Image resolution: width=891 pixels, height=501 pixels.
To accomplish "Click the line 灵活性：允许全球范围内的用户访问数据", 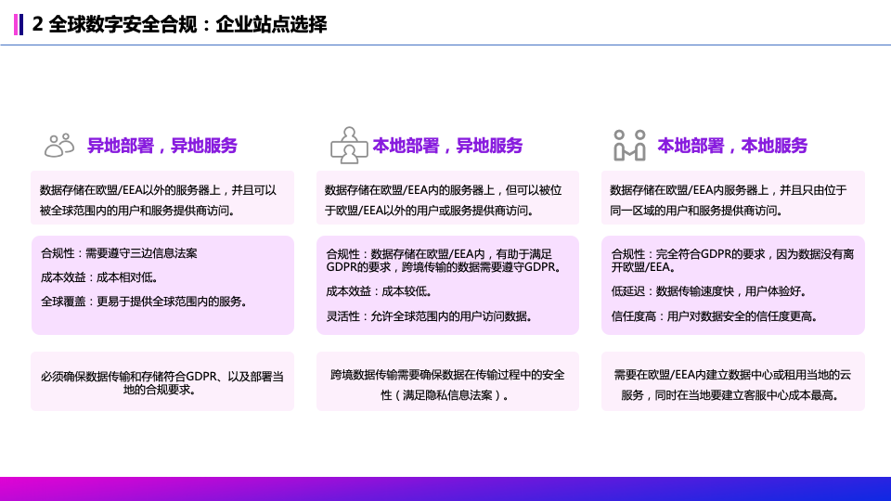I will [x=429, y=316].
